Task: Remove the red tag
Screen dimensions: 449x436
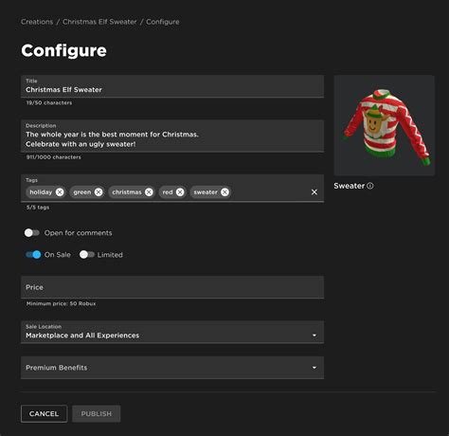Action: point(180,192)
